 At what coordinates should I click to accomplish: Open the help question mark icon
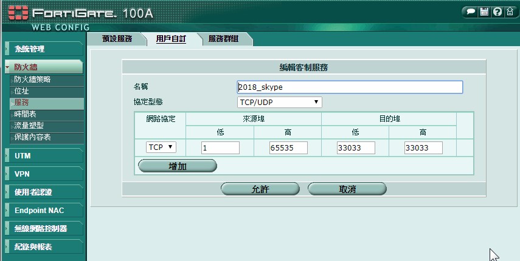click(x=497, y=12)
